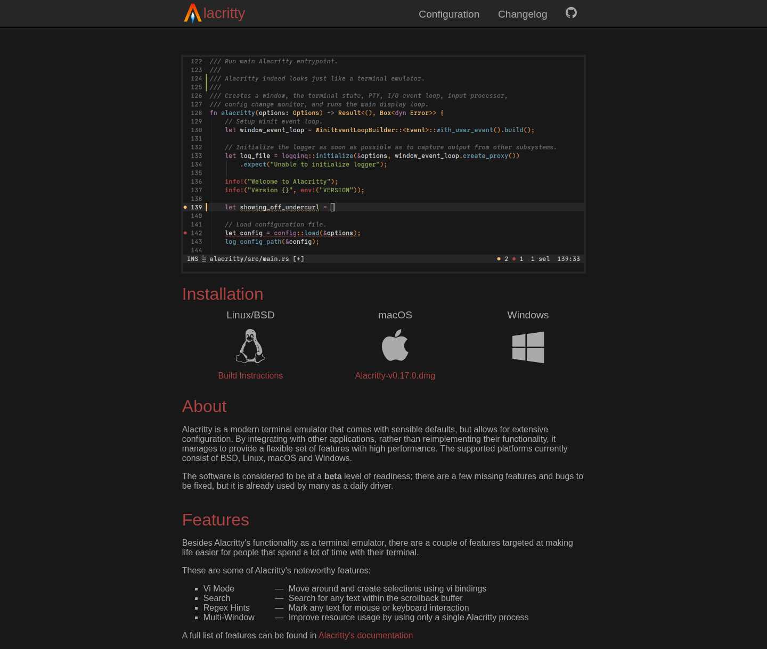Screen dimensions: 767x649
Task: Open the Linux Build Instructions link
Action: coord(250,376)
